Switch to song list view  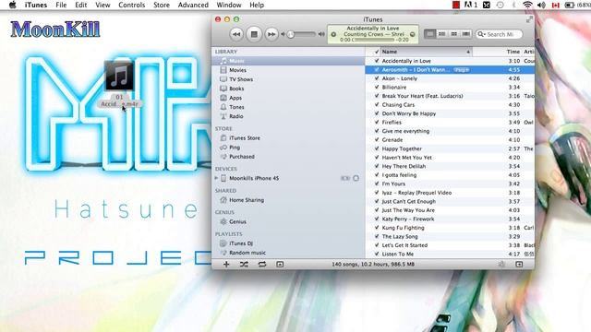point(429,34)
